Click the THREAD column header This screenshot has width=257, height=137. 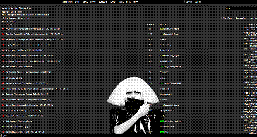9,25
